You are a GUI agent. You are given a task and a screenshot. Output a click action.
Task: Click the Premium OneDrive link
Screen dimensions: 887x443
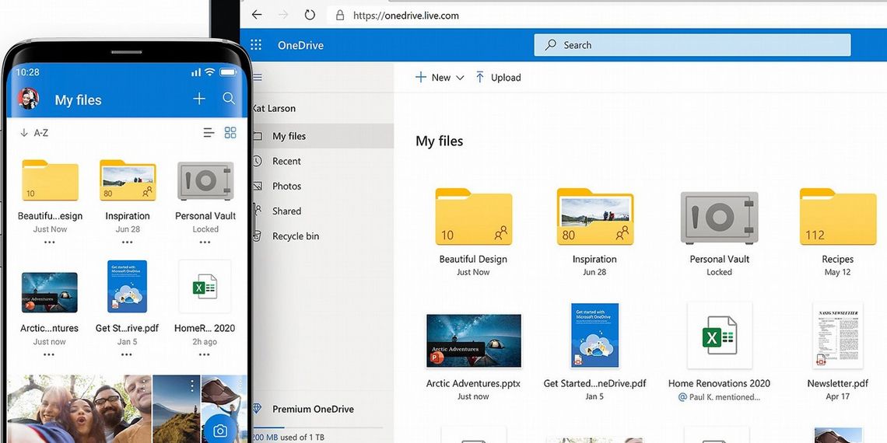tap(313, 409)
